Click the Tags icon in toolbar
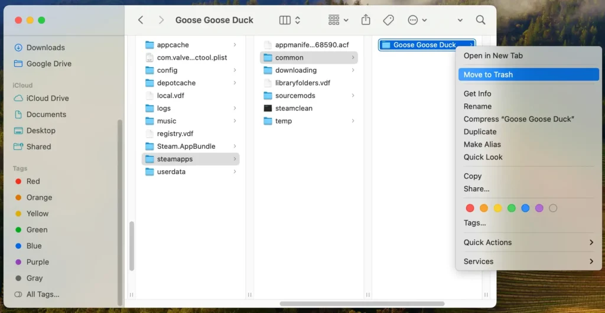Image resolution: width=605 pixels, height=313 pixels. [x=388, y=20]
